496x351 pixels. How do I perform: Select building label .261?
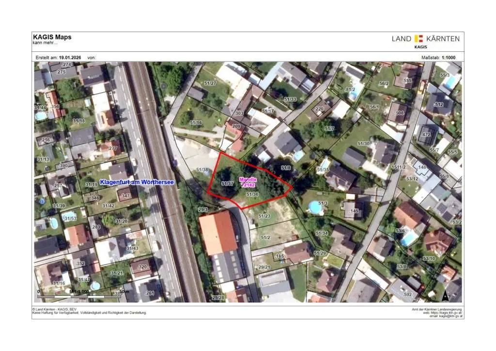click(149, 293)
